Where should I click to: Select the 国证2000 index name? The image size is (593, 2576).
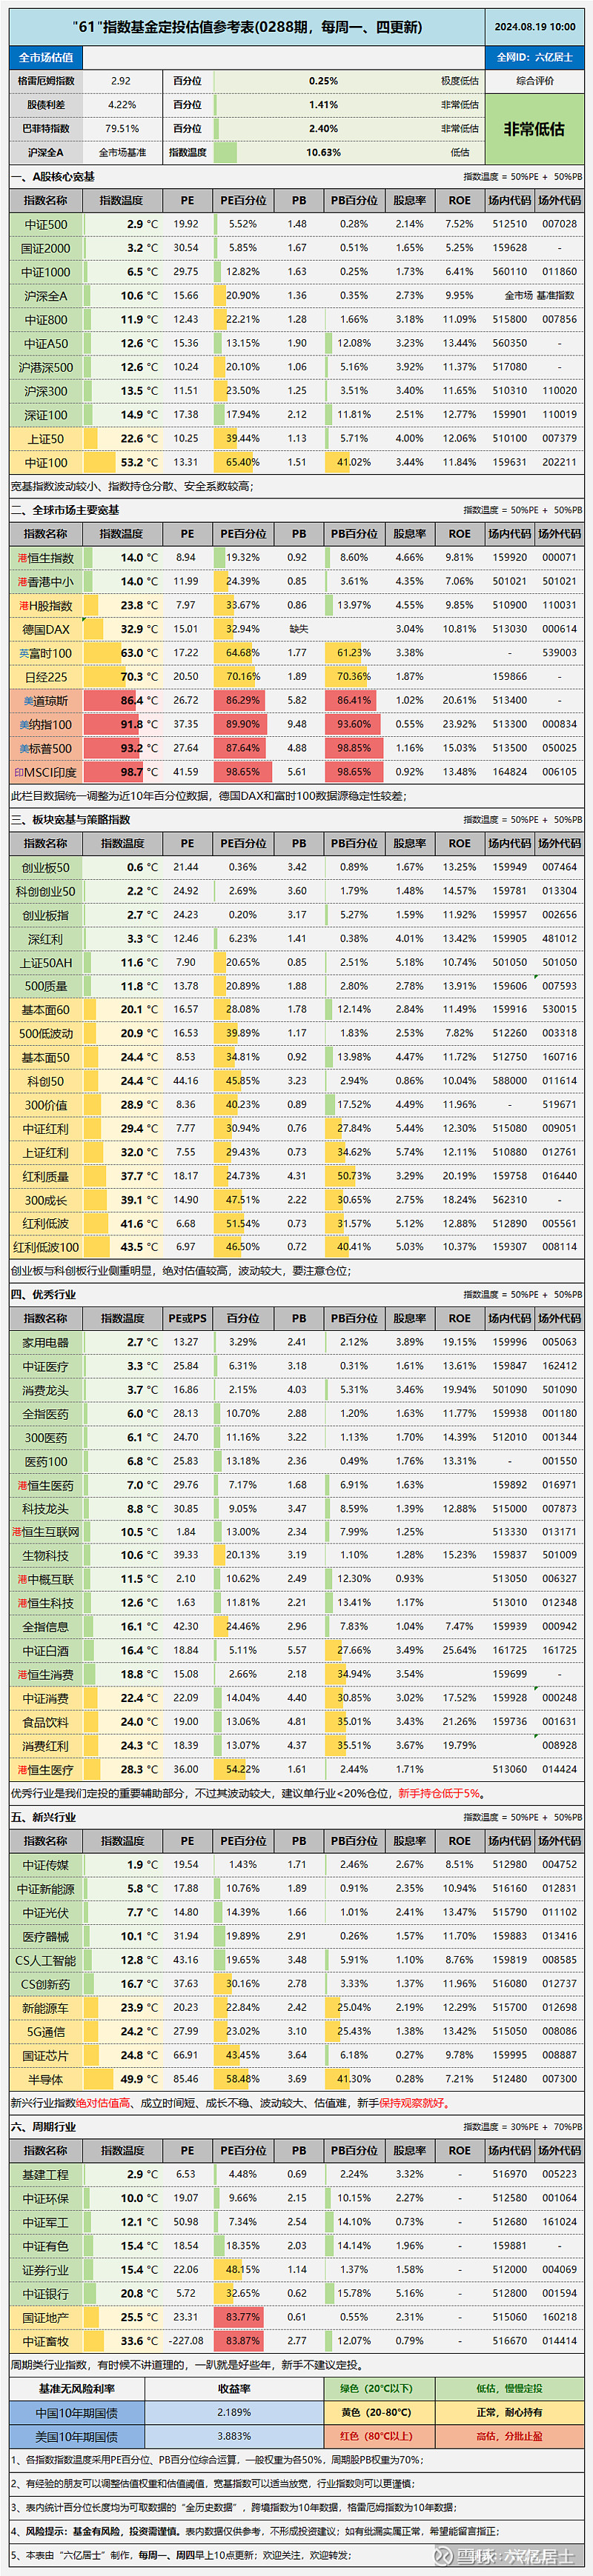click(x=46, y=248)
